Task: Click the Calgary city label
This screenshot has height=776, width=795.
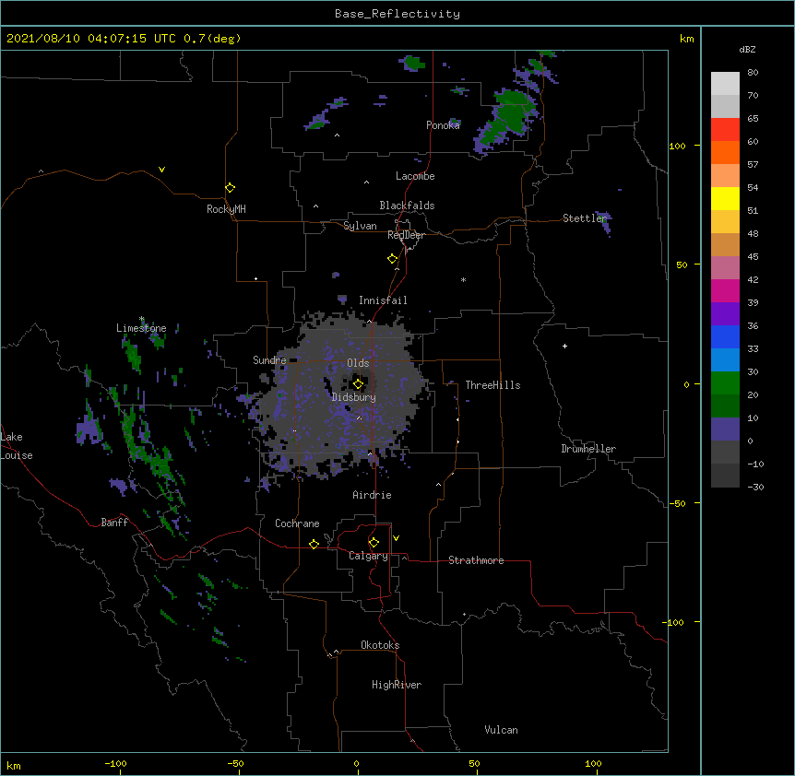Action: [x=368, y=556]
